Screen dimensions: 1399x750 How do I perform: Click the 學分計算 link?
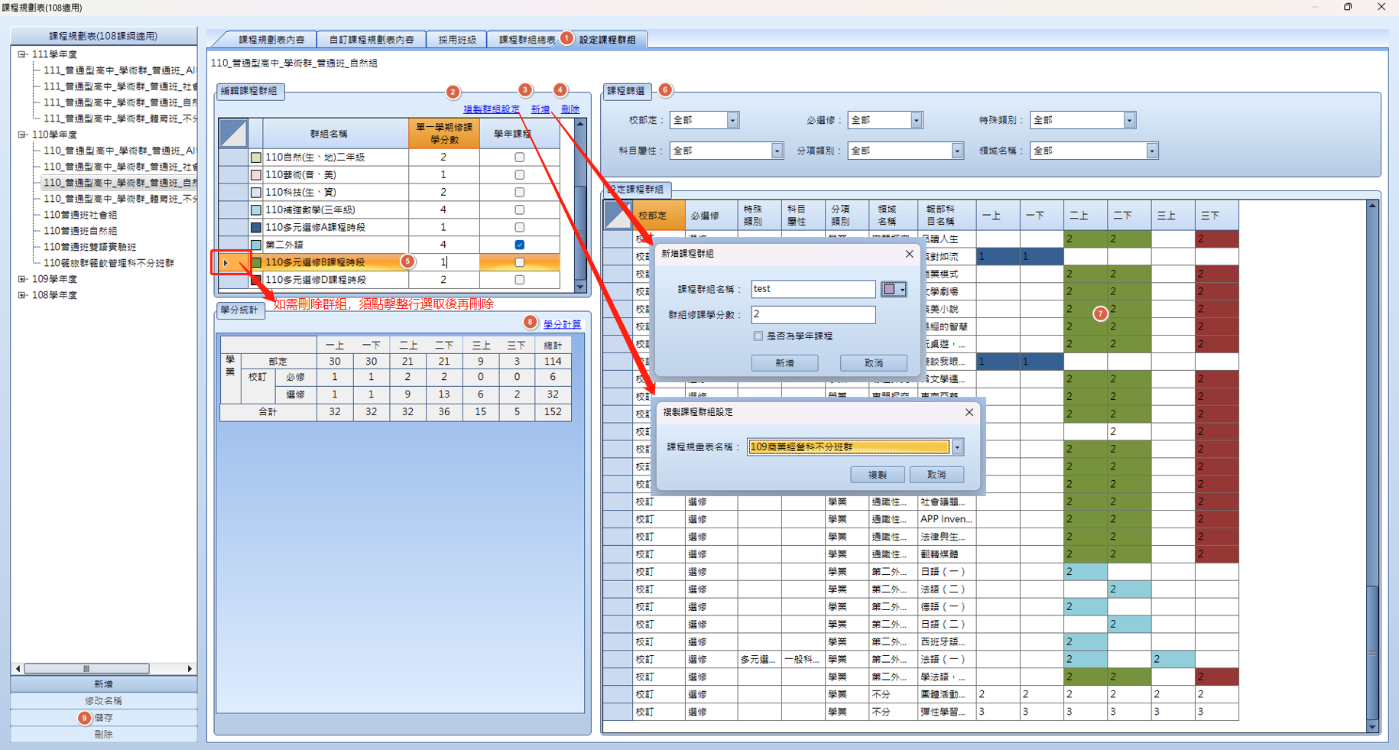(562, 324)
